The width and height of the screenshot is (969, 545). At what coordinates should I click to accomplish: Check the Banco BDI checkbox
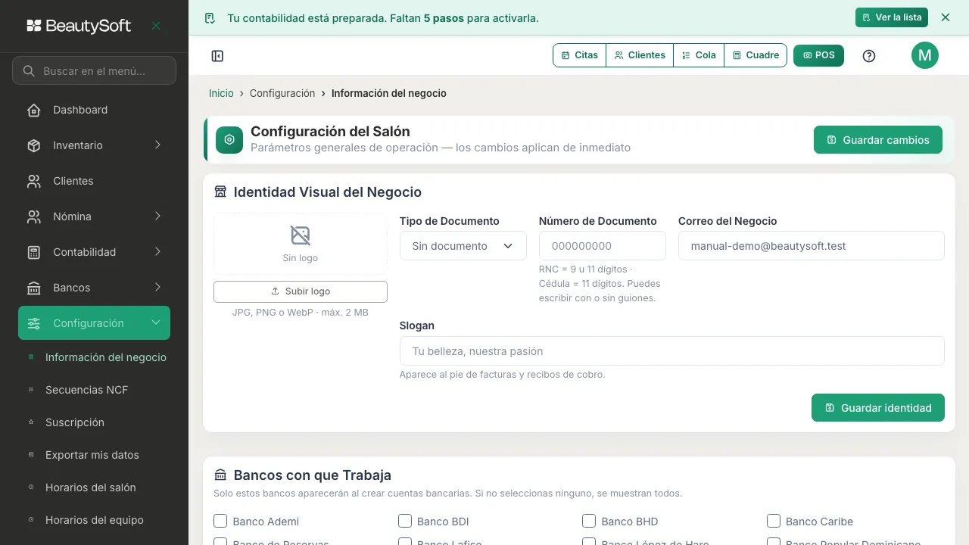tap(405, 521)
